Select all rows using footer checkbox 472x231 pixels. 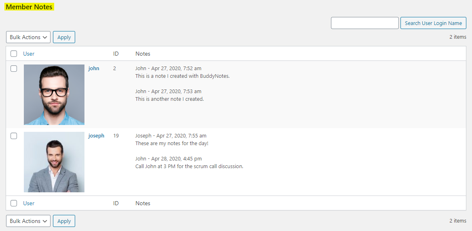point(14,203)
